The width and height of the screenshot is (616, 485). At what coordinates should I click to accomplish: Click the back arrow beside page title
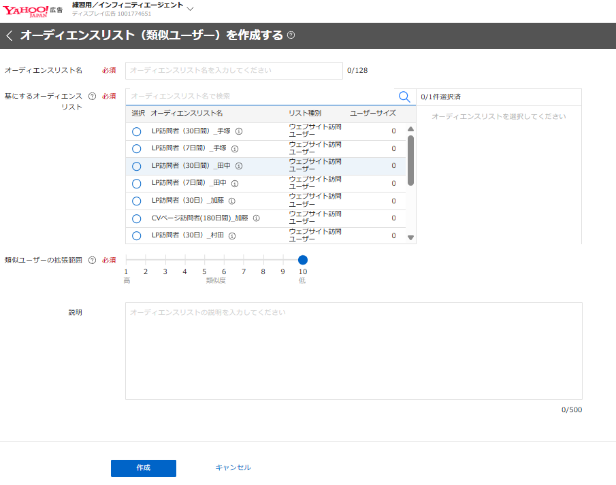[x=10, y=36]
